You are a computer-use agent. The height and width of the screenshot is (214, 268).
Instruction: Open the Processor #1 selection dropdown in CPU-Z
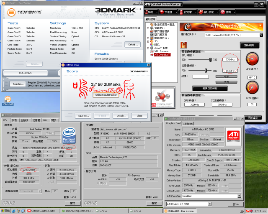(x=40, y=191)
